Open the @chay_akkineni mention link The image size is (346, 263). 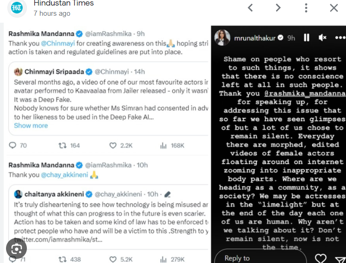point(64,175)
